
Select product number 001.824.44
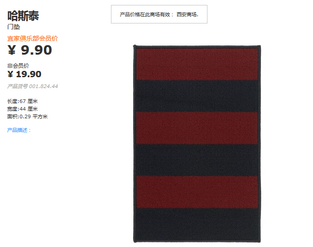[43, 86]
